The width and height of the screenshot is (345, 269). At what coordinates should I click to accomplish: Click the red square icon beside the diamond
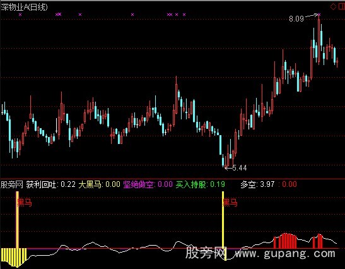pyautogui.click(x=341, y=6)
